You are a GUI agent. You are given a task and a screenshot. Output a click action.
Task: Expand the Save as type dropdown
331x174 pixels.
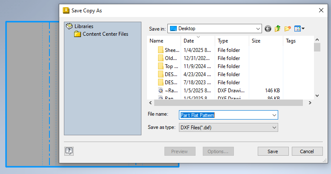click(274, 127)
